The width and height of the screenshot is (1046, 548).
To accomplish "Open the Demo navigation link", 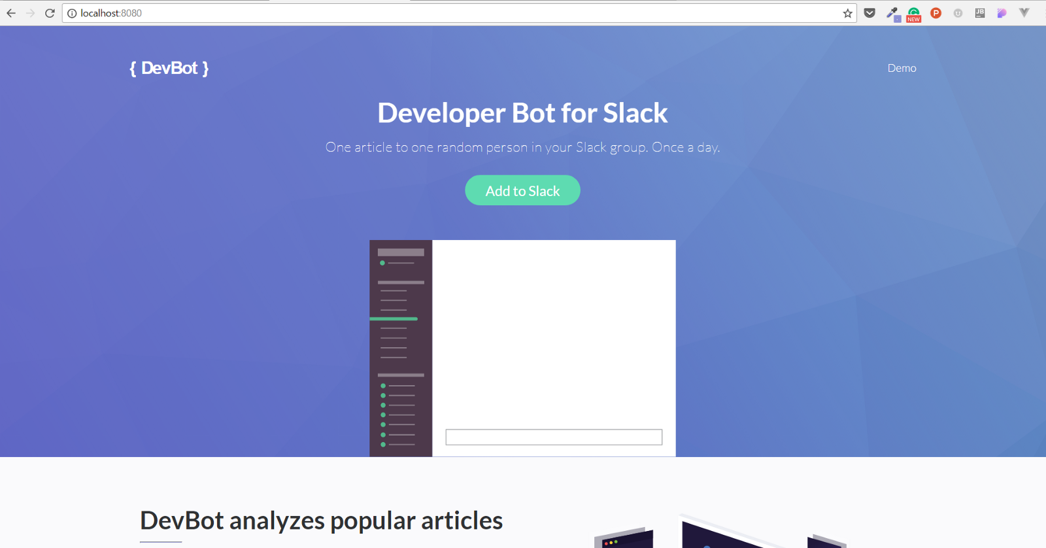I will (902, 68).
